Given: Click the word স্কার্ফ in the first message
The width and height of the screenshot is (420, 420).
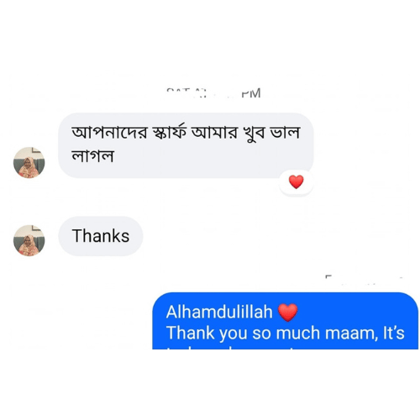Looking at the screenshot, I should pyautogui.click(x=169, y=131).
